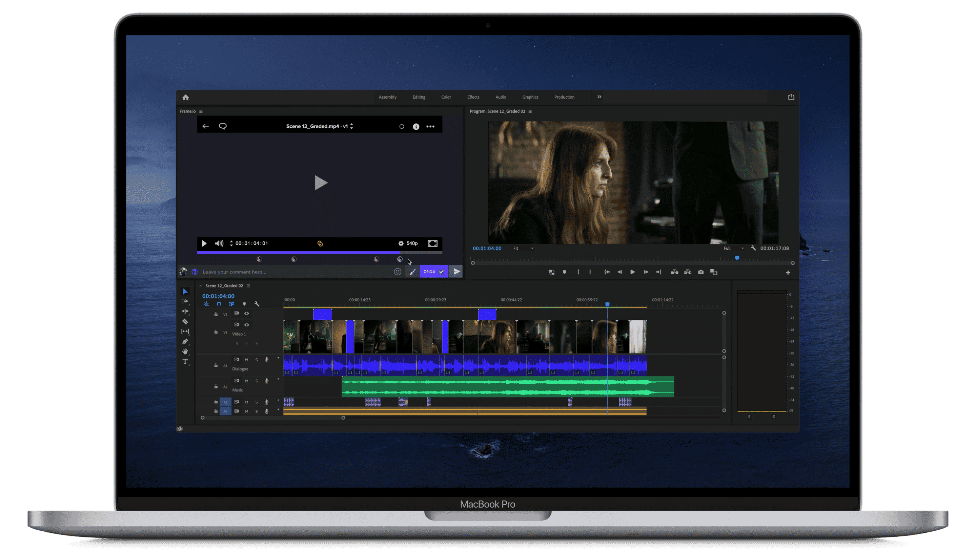976x552 pixels.
Task: Switch to the Audio workspace tab
Action: point(501,97)
